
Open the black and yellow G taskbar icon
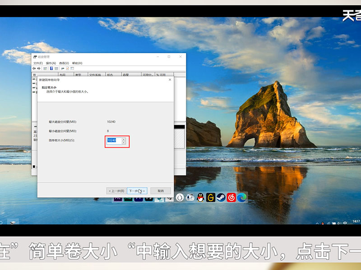(211, 198)
